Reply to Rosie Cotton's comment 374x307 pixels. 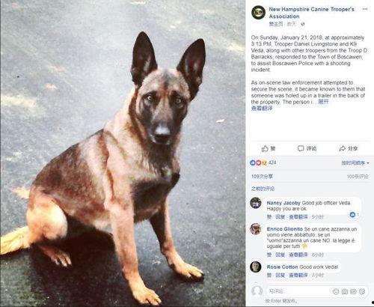(x=280, y=276)
